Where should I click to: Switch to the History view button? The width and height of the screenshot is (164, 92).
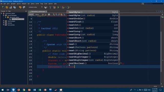tap(37, 15)
